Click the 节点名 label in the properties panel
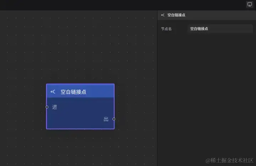This screenshot has height=166, width=256. 166,29
